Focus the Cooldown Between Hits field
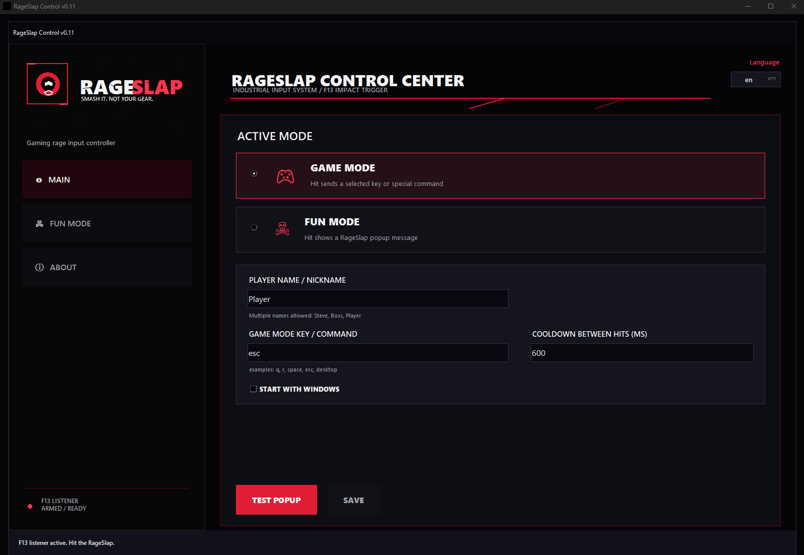804x555 pixels. pos(642,353)
